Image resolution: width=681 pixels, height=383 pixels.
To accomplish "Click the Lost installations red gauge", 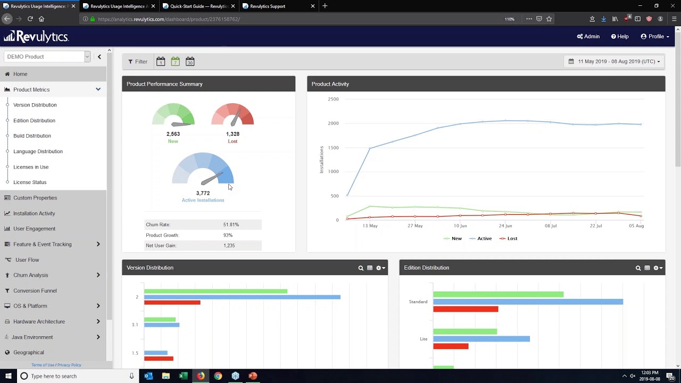I will click(x=232, y=115).
